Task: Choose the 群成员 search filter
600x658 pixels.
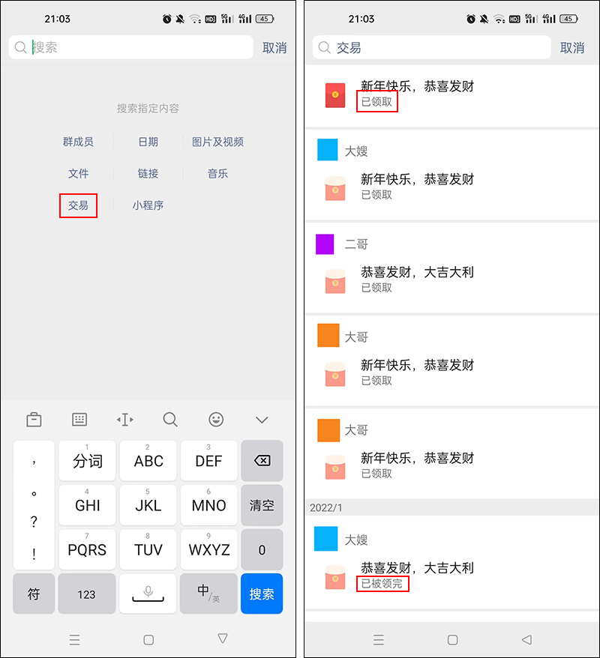Action: click(78, 142)
